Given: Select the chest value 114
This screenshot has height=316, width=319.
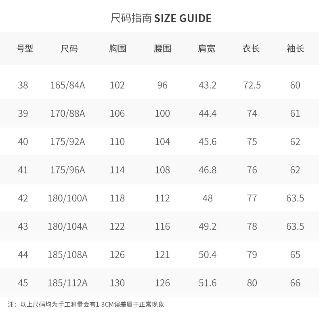Looking at the screenshot, I should [x=117, y=170].
